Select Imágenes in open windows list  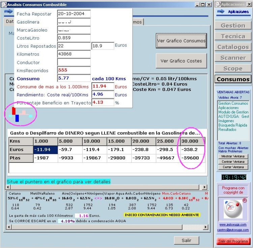226,121
